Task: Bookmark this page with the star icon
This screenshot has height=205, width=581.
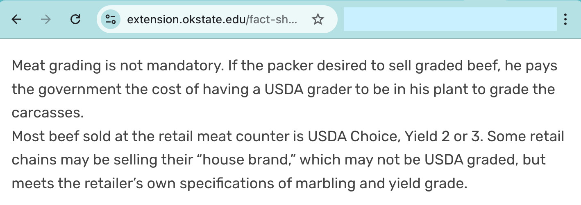Action: (x=318, y=19)
